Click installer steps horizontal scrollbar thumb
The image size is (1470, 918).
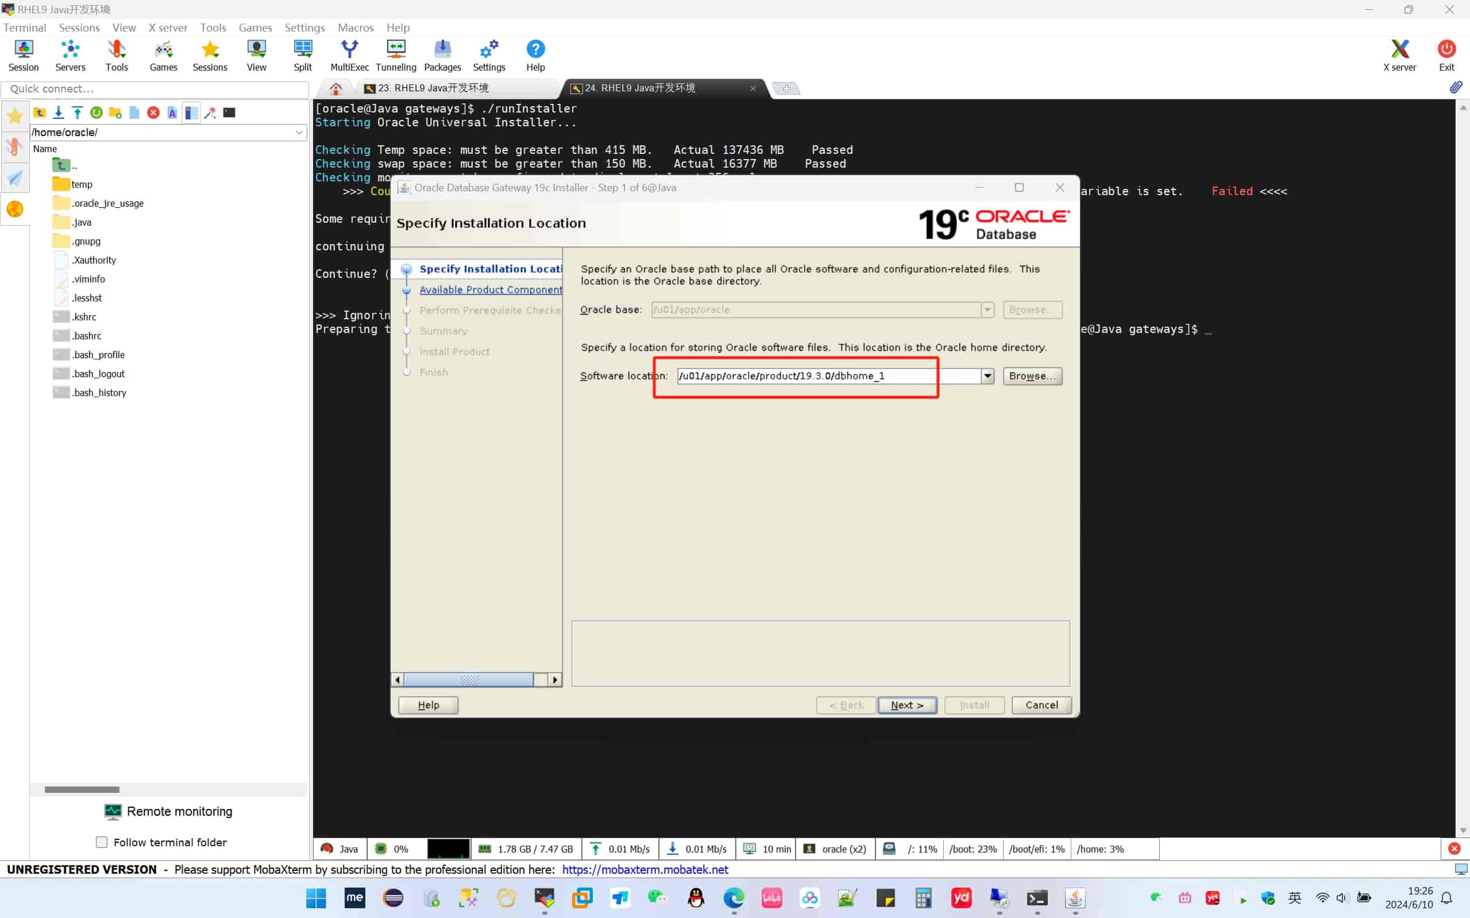point(468,679)
